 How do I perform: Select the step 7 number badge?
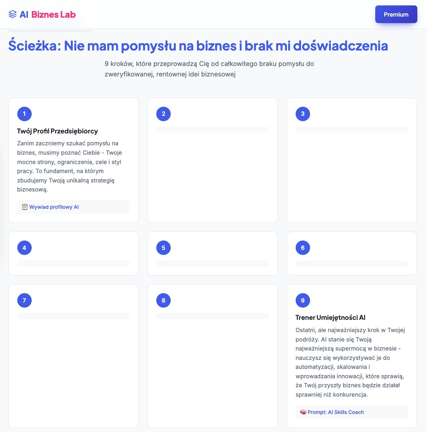click(24, 300)
